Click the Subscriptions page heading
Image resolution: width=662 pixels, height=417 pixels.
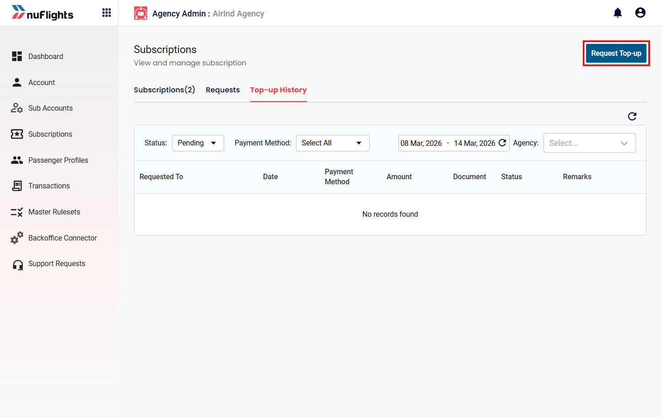point(165,49)
